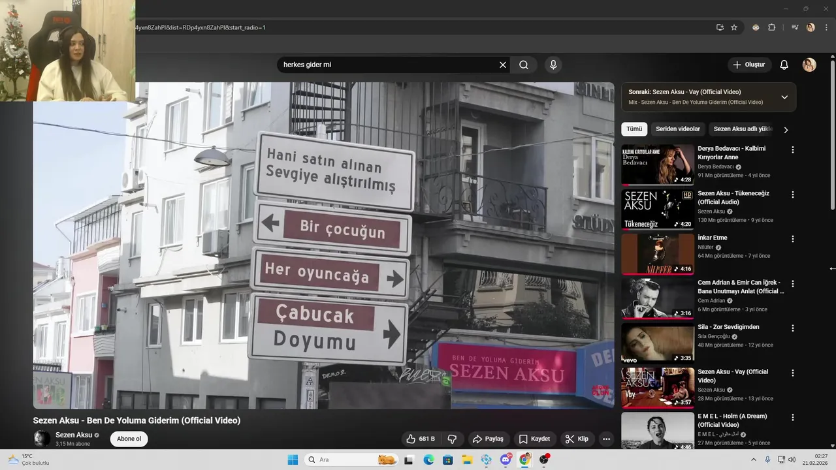This screenshot has width=836, height=470.
Task: Click the Kaydet save button
Action: (535, 439)
